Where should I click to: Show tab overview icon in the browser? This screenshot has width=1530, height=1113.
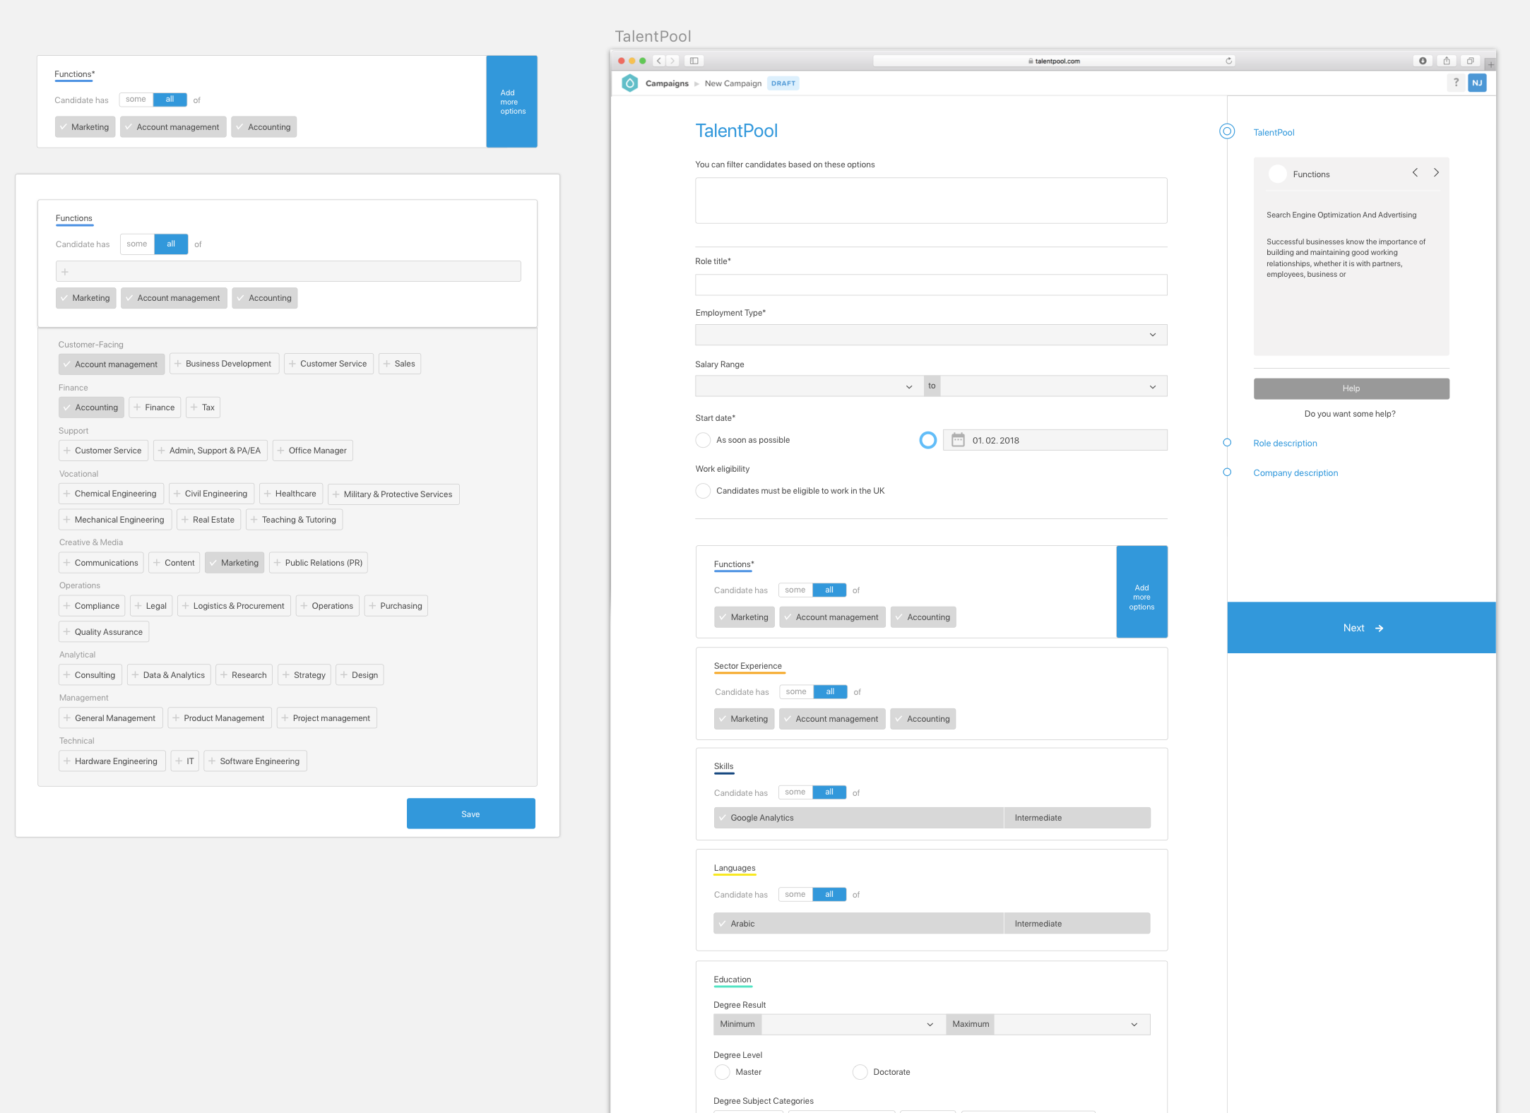coord(1471,61)
